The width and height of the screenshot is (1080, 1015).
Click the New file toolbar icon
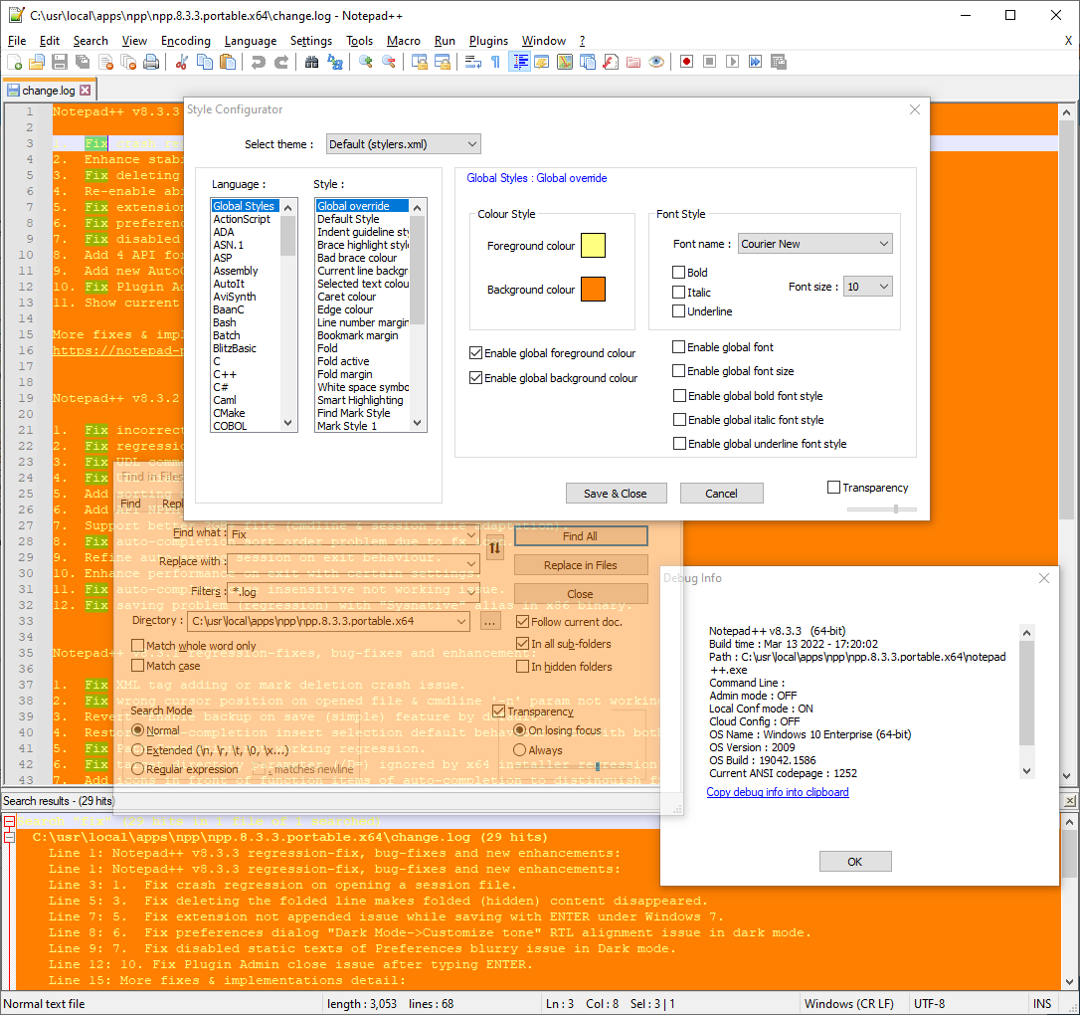(x=15, y=62)
